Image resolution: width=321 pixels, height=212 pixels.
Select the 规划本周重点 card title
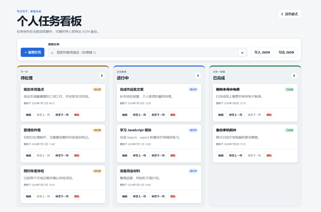[x=34, y=90]
